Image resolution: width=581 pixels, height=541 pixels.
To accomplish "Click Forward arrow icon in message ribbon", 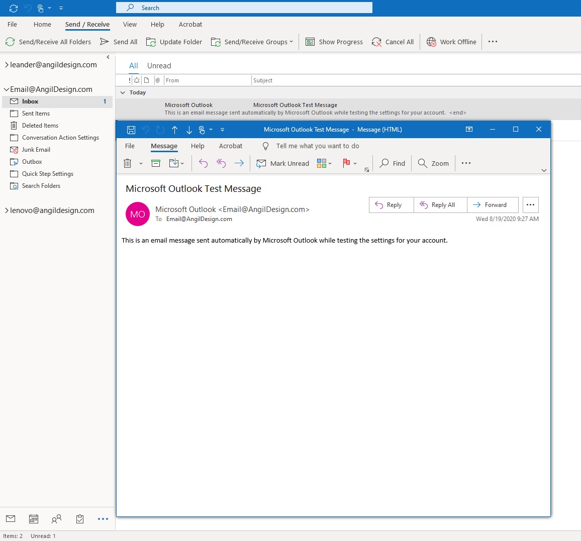I will point(239,163).
